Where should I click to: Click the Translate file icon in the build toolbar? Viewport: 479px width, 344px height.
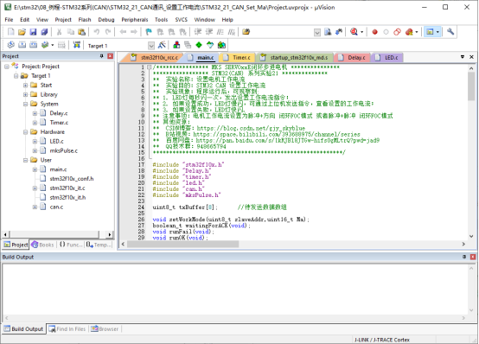(x=10, y=45)
